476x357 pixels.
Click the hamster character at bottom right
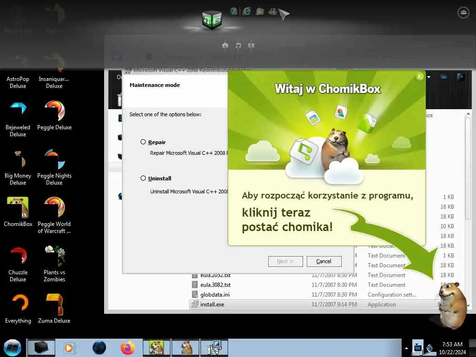pyautogui.click(x=452, y=307)
